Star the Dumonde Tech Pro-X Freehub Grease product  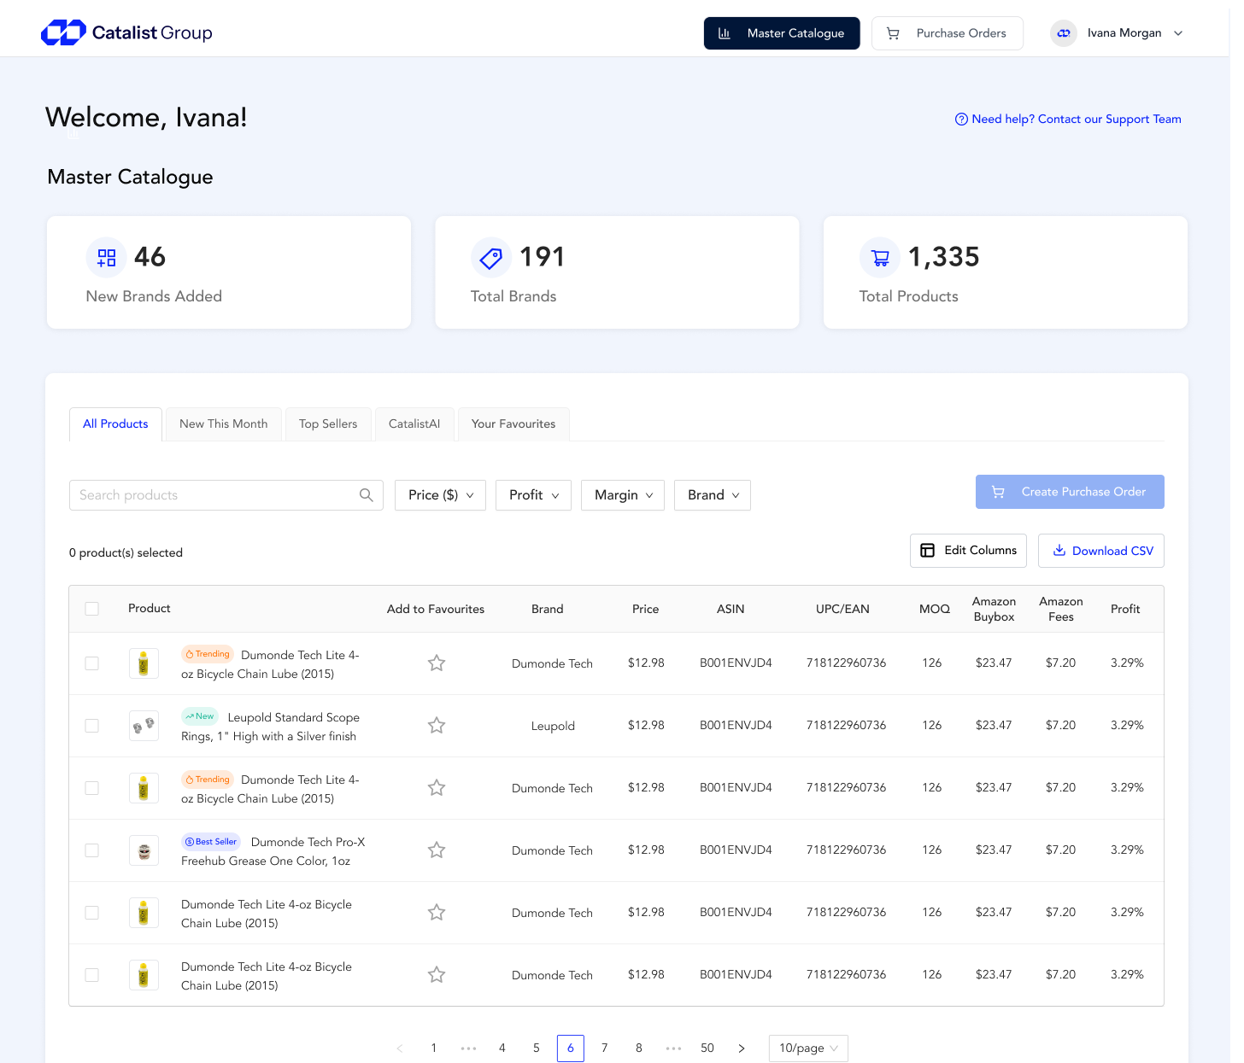point(437,850)
